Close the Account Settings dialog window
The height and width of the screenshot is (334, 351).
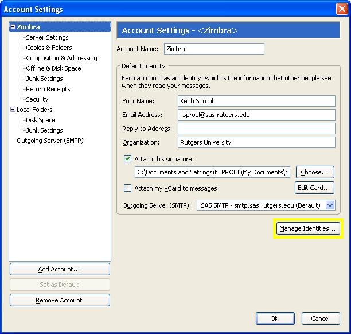coord(341,9)
